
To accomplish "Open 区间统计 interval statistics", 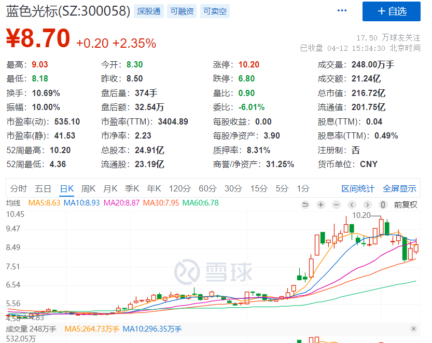I will (358, 188).
